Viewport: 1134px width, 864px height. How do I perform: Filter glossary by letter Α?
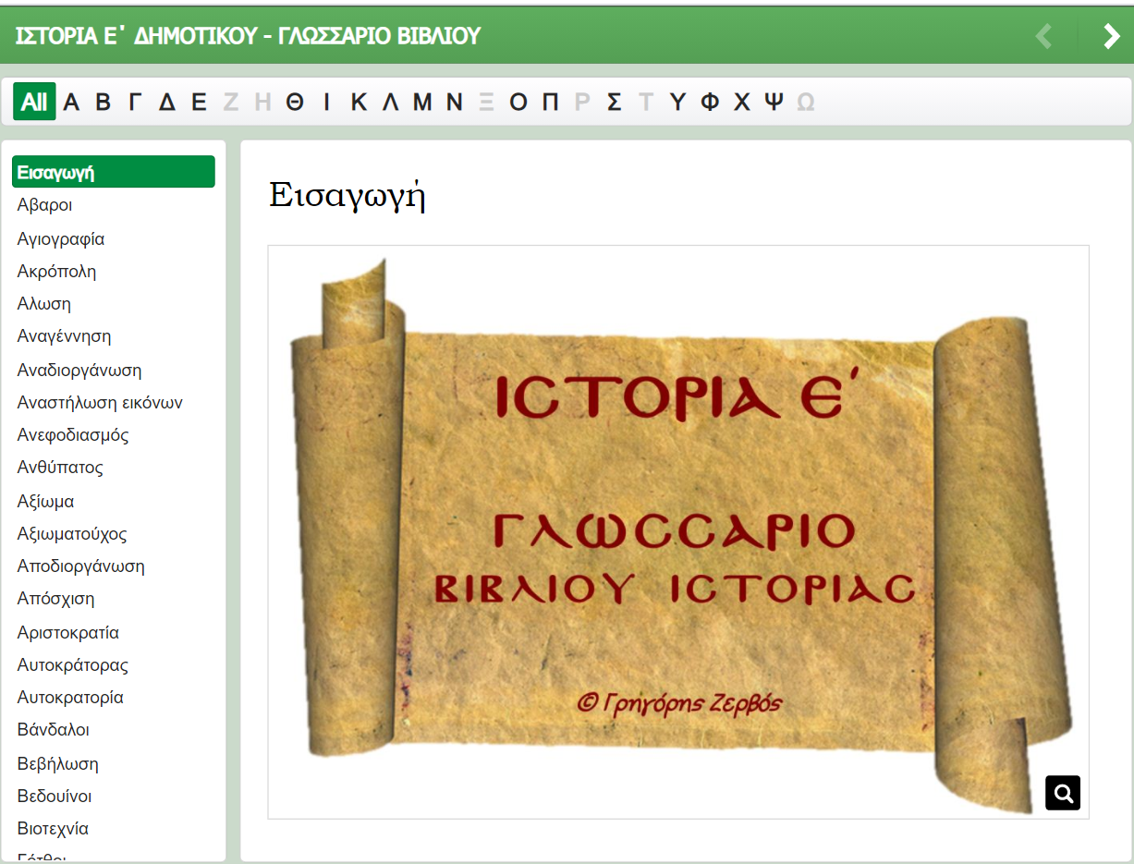click(71, 102)
